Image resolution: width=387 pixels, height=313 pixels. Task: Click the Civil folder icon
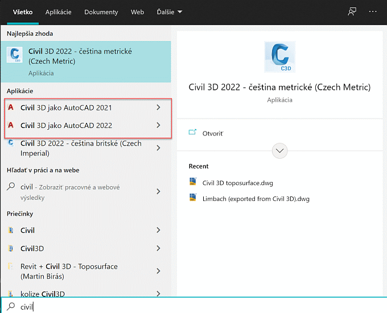pyautogui.click(x=11, y=230)
